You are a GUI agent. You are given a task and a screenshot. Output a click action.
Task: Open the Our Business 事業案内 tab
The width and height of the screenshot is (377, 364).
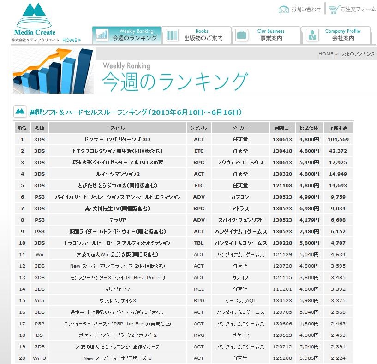266,35
